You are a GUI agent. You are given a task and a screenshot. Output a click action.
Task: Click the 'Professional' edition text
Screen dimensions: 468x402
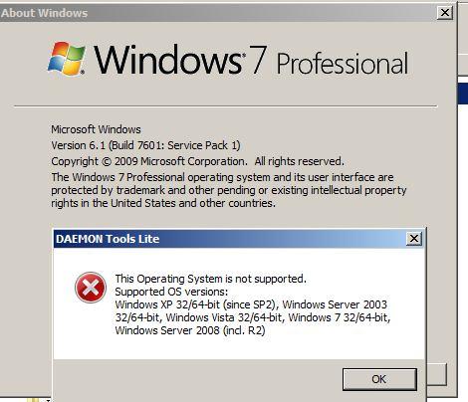343,63
